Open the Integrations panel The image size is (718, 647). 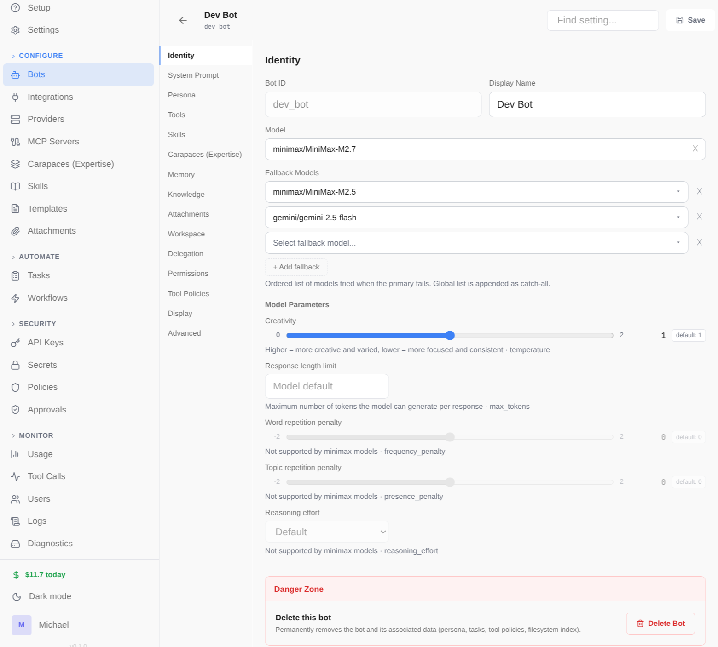coord(50,97)
